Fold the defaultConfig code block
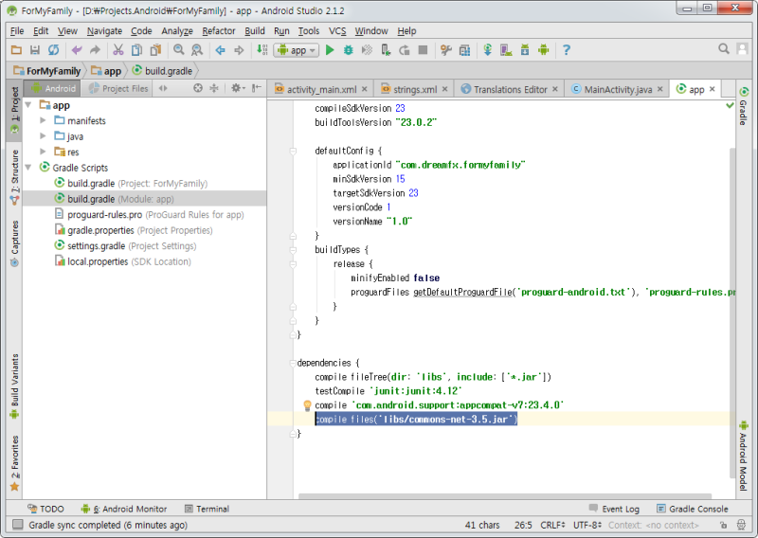 (293, 152)
